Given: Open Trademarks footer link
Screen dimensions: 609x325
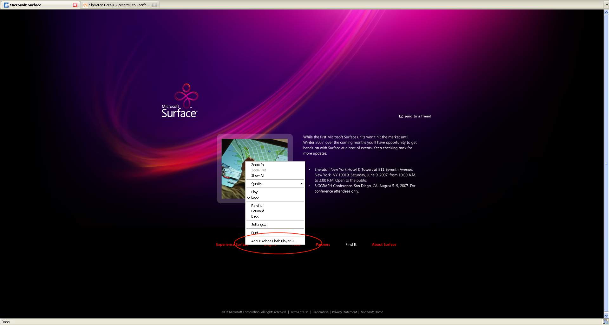Looking at the screenshot, I should [x=320, y=312].
